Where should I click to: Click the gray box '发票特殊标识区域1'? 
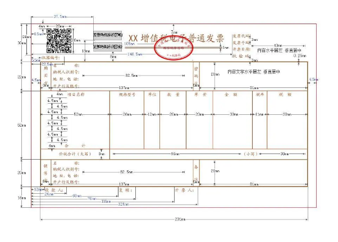pyautogui.click(x=108, y=35)
